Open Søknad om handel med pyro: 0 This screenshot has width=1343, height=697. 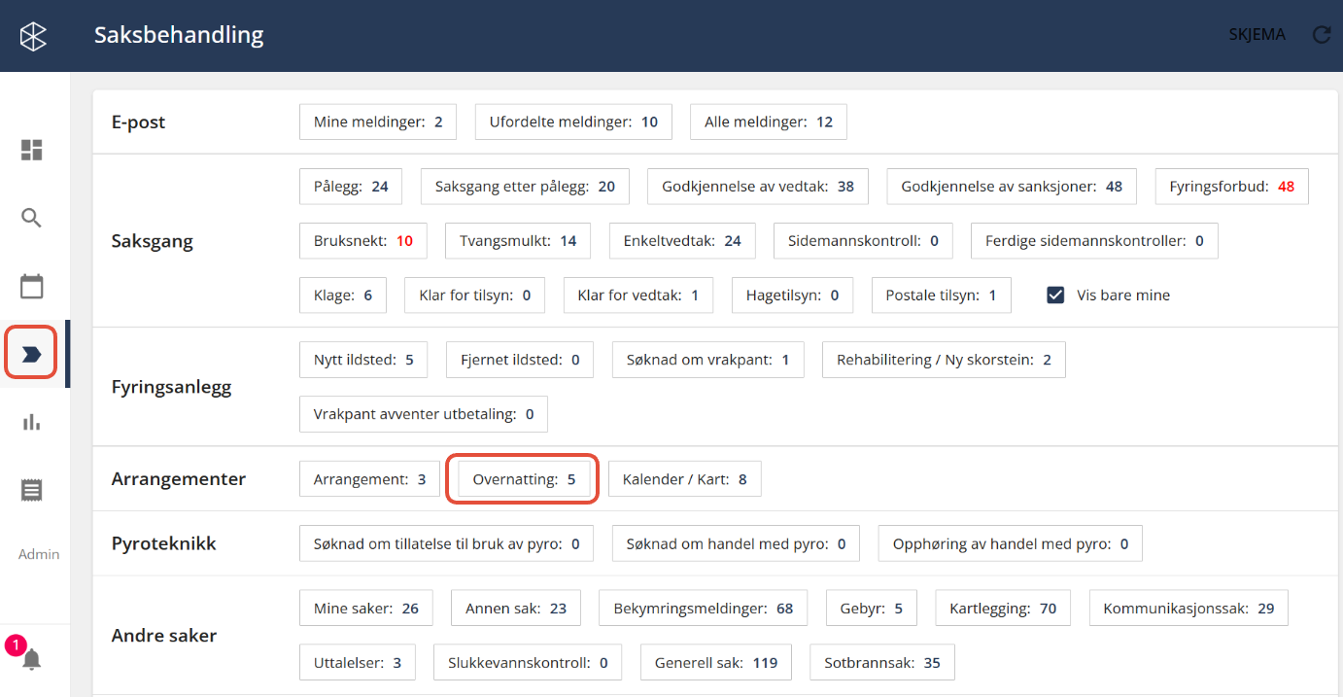tap(737, 543)
